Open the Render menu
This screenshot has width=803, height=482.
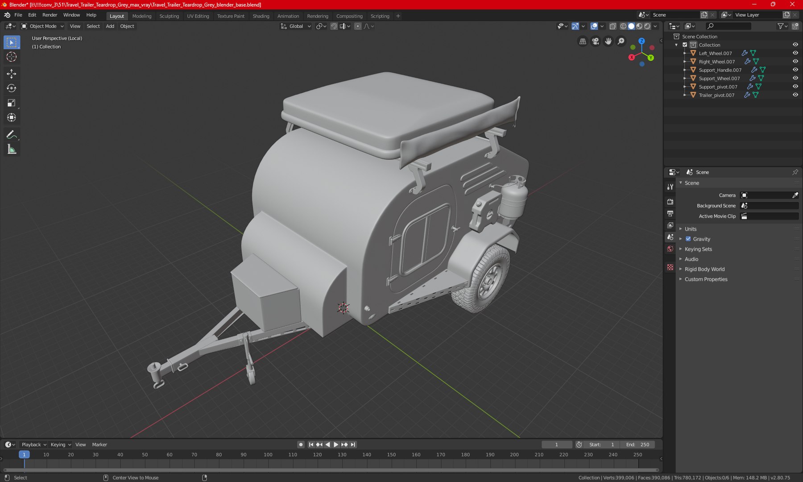coord(50,15)
